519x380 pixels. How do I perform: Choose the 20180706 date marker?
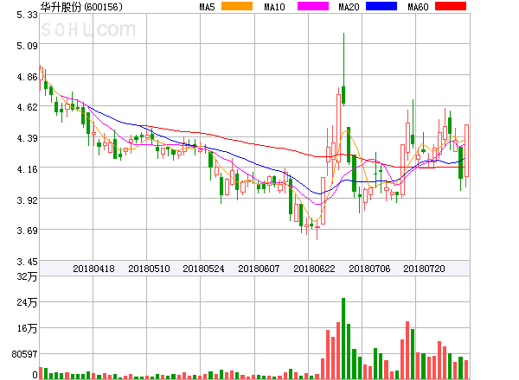(369, 269)
